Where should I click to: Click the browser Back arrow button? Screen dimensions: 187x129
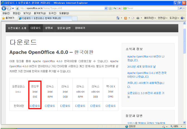[4, 8]
